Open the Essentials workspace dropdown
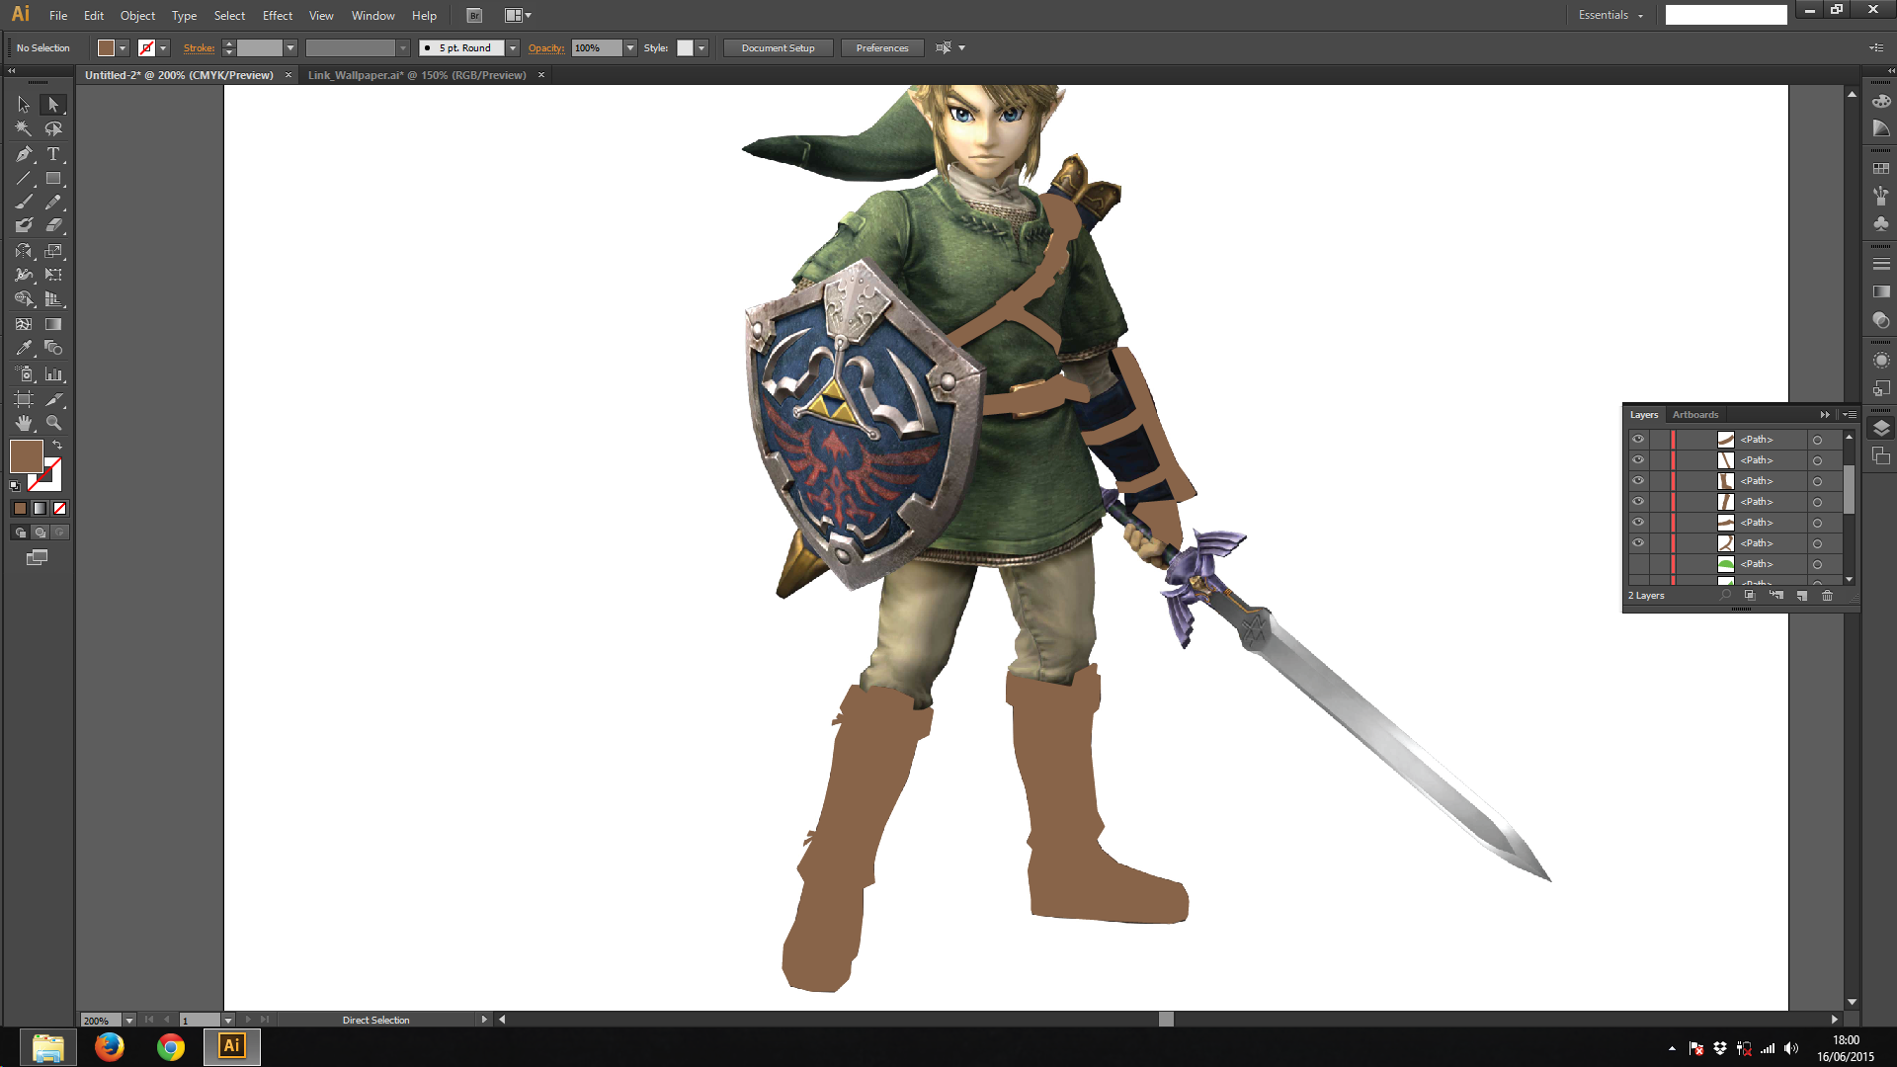This screenshot has width=1897, height=1067. (1610, 15)
